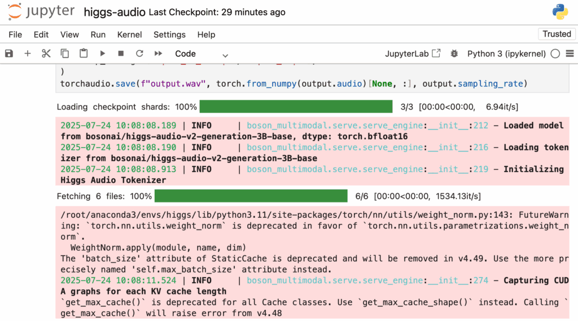Click the 6/6 files count text
The height and width of the screenshot is (321, 578).
[362, 196]
